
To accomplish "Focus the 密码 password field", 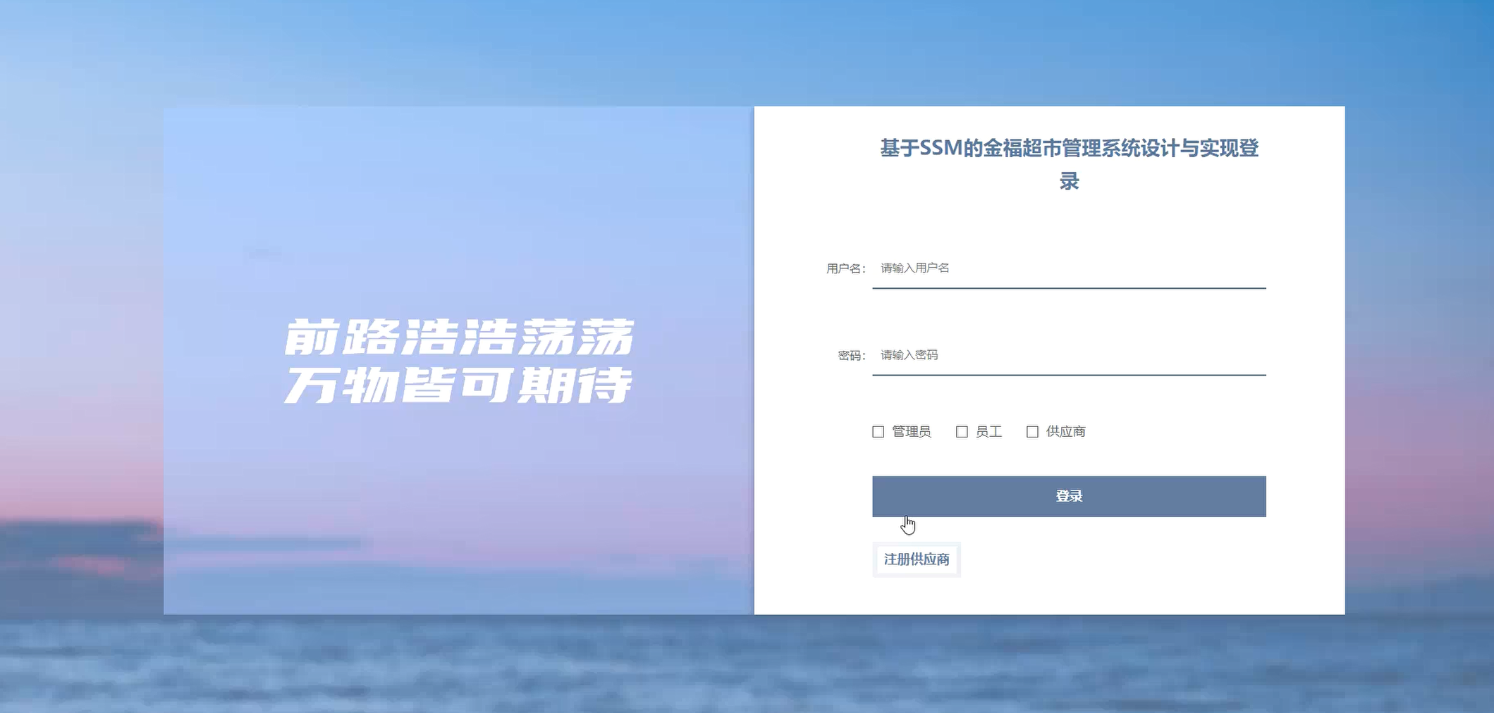I will click(x=1069, y=355).
